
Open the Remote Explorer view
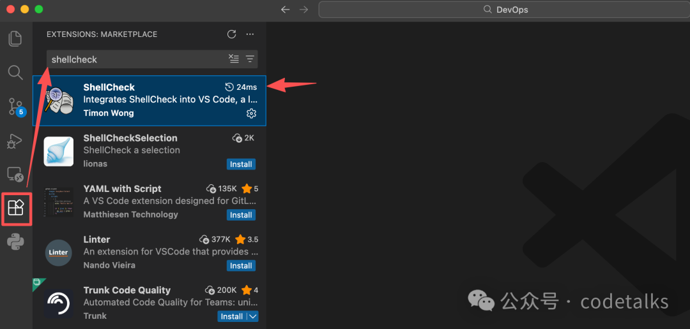tap(16, 175)
